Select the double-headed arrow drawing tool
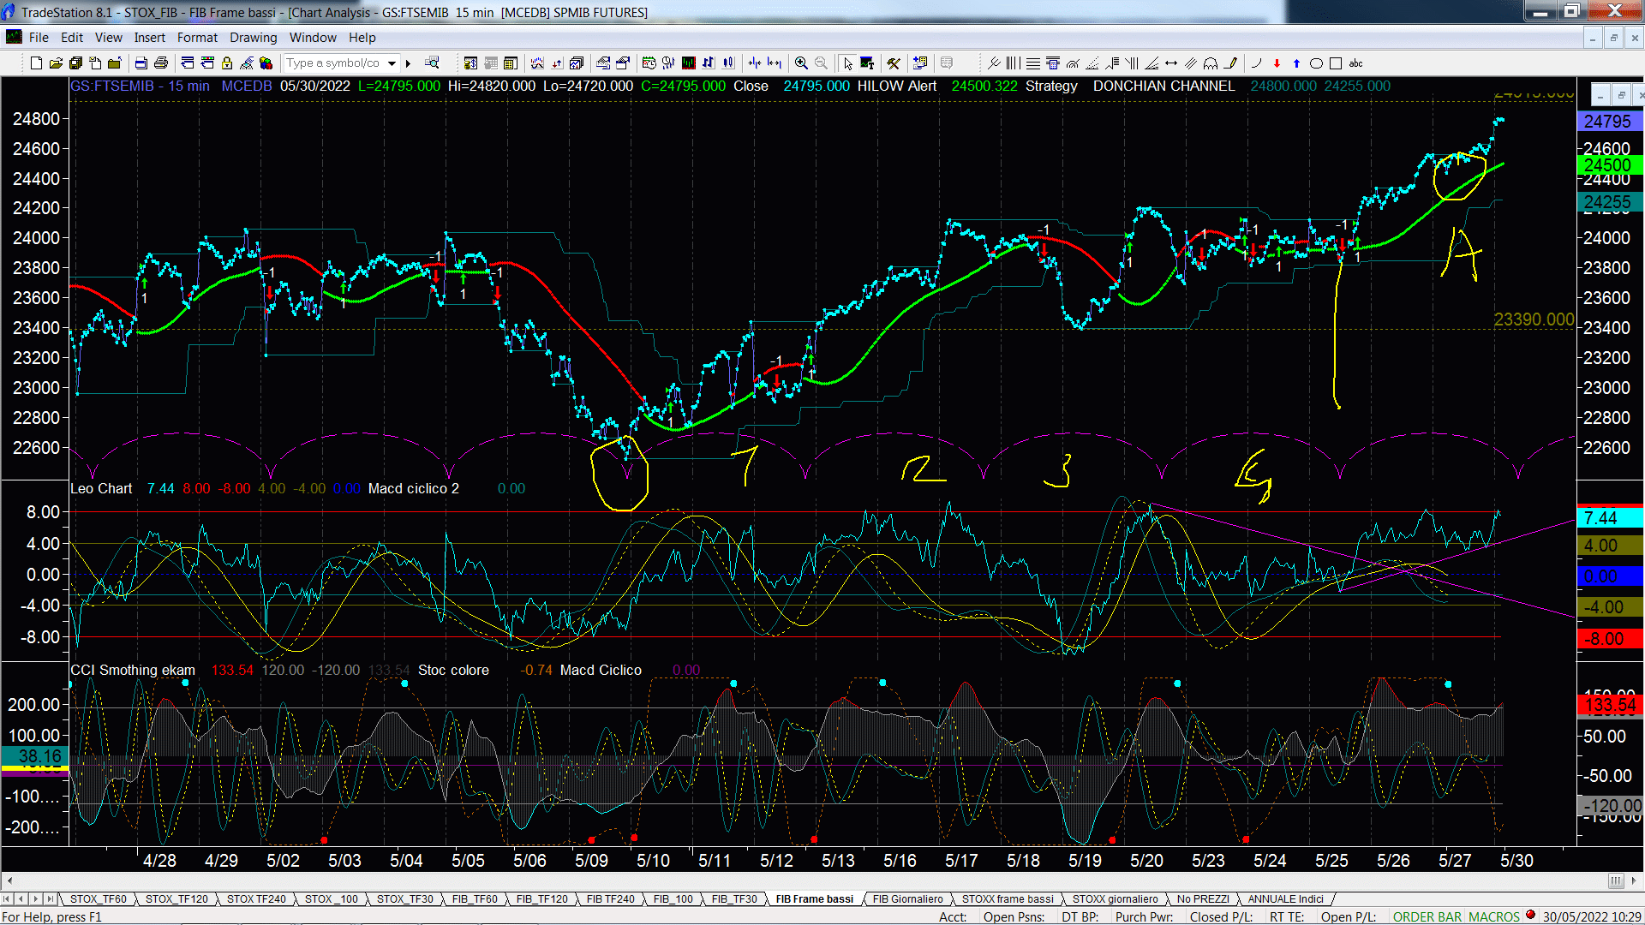Viewport: 1645px width, 925px height. 1171,63
